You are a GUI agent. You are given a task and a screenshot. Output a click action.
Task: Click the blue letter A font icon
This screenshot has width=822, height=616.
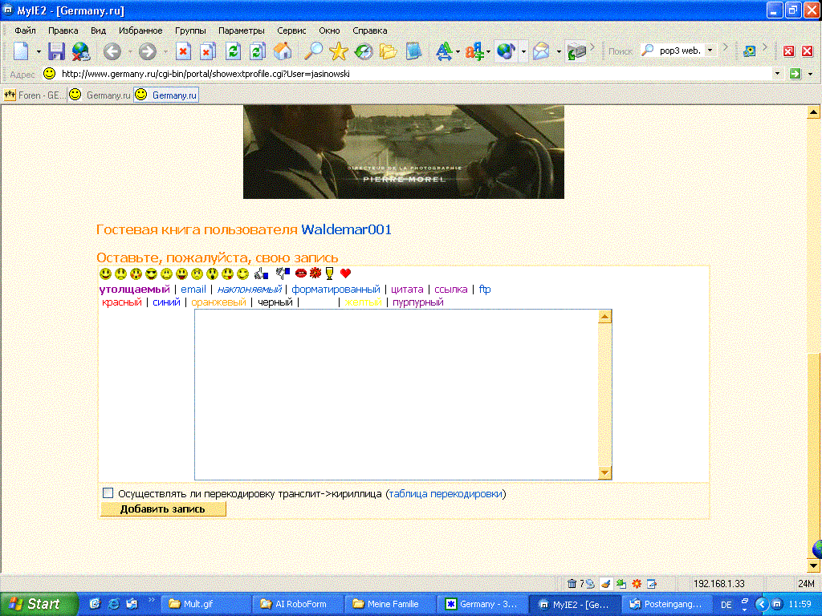(443, 51)
